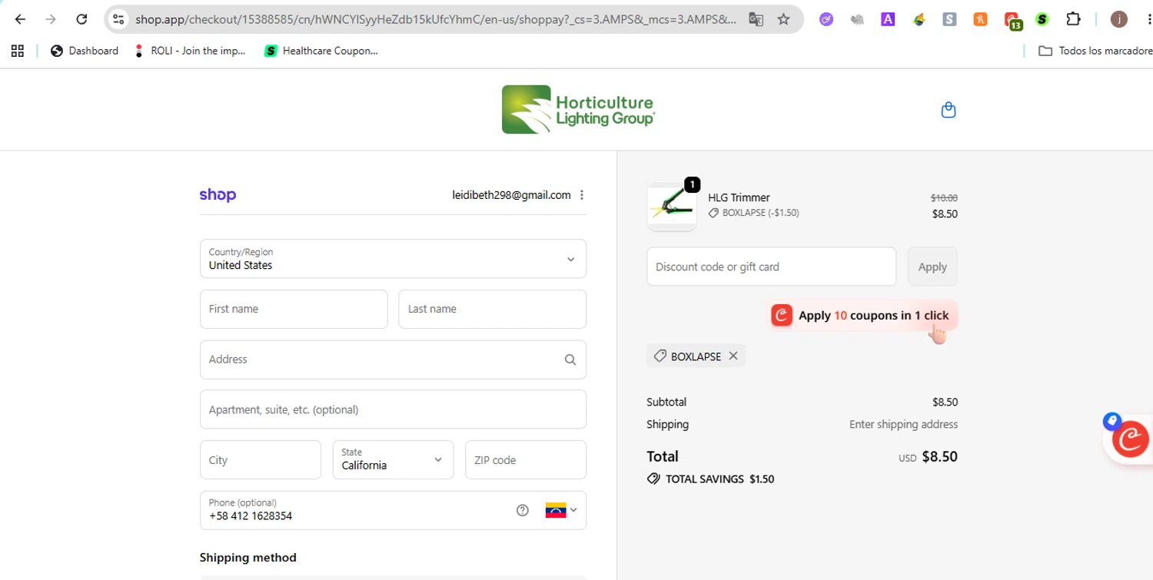Open the Healthcare Coupon bookmark
The width and height of the screenshot is (1153, 580).
tap(321, 51)
